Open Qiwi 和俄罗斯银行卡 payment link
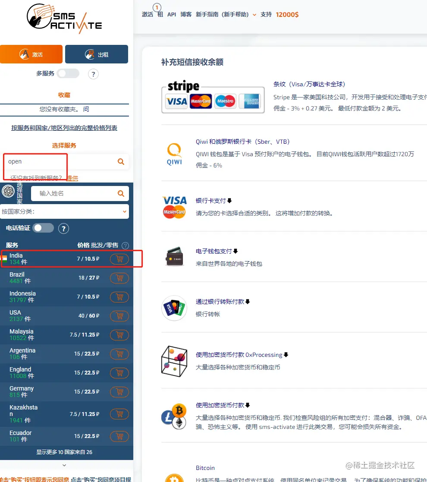This screenshot has width=427, height=482. (243, 142)
